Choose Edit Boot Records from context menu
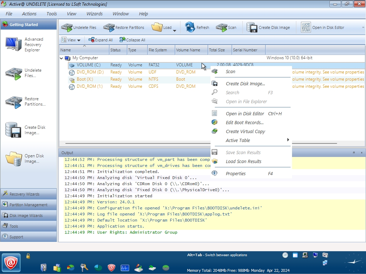Screen dimensions: 366x274 click(244, 122)
